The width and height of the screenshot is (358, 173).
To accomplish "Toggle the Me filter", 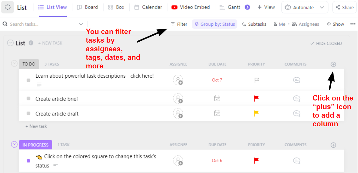I will tap(279, 24).
